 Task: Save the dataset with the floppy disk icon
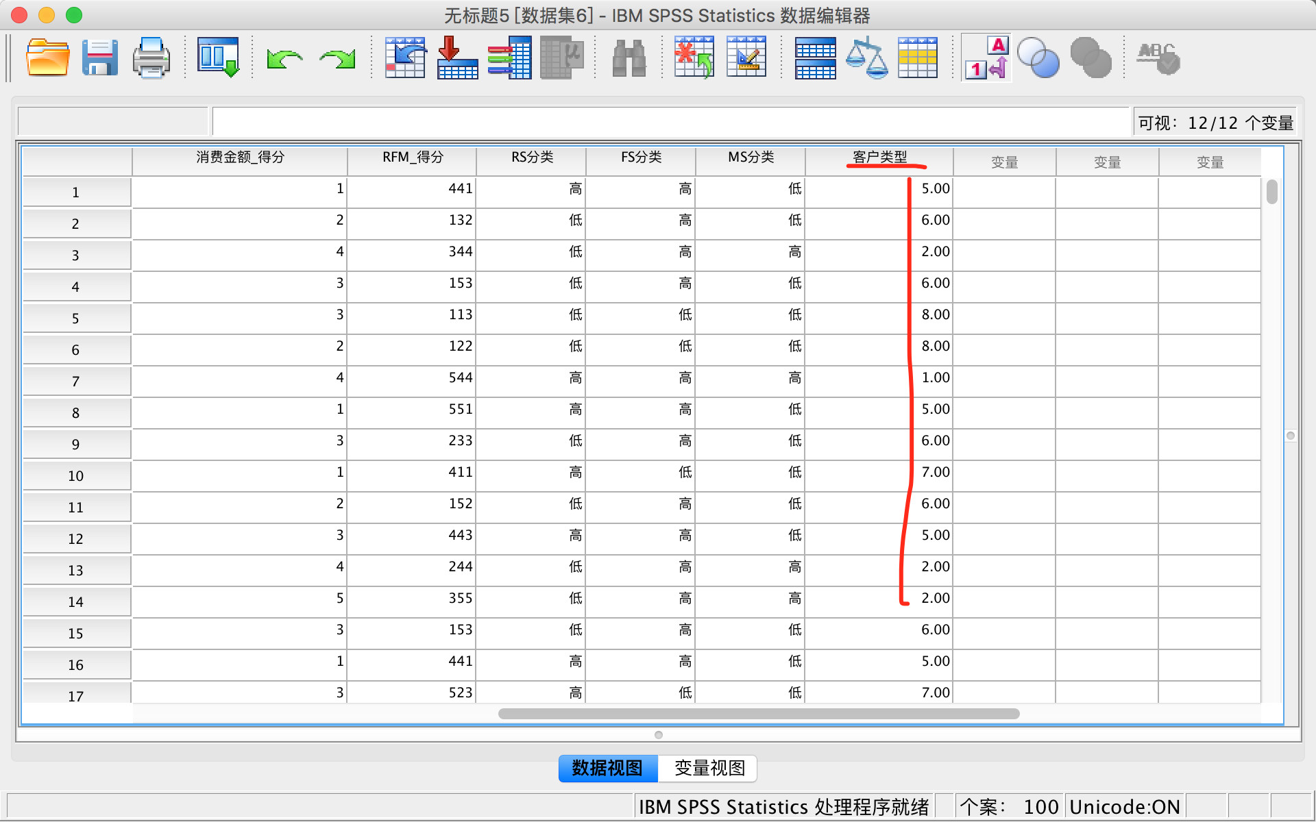99,58
